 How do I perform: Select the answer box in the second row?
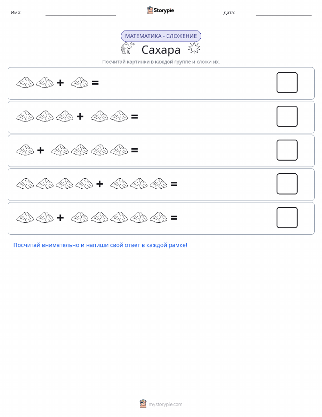(287, 116)
